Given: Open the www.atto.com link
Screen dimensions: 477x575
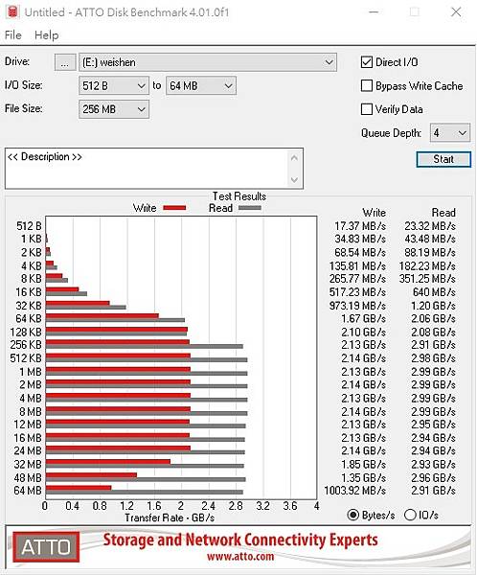Looking at the screenshot, I should pyautogui.click(x=240, y=556).
